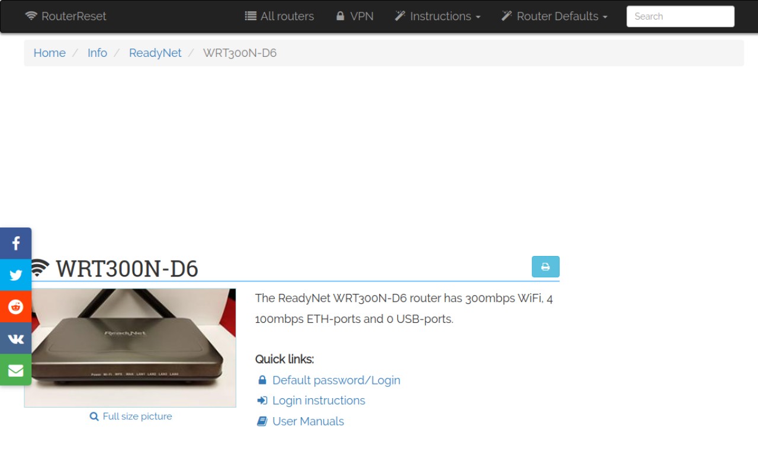
Task: Expand the Router Defaults dropdown menu
Action: pyautogui.click(x=554, y=16)
